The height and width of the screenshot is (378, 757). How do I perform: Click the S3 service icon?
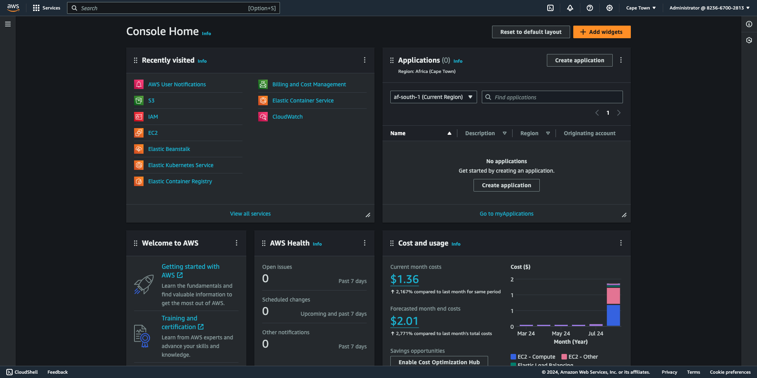(x=139, y=101)
